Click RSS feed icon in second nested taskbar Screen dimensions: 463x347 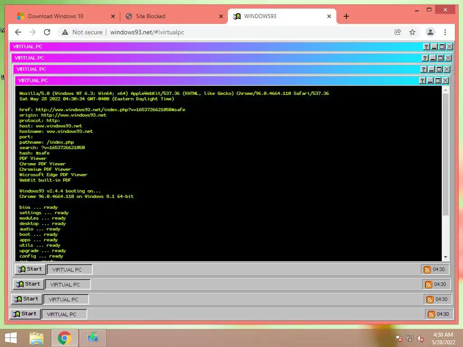click(429, 285)
